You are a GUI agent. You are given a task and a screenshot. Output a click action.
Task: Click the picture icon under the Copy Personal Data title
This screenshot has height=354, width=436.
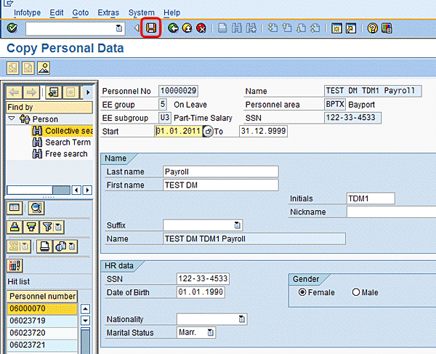[x=44, y=68]
